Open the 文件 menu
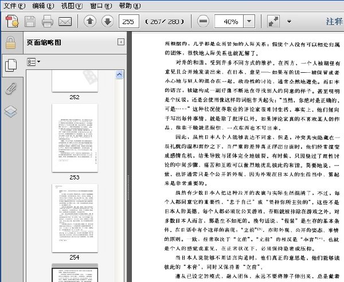Viewport: 344px width, 282px height. pos(14,6)
